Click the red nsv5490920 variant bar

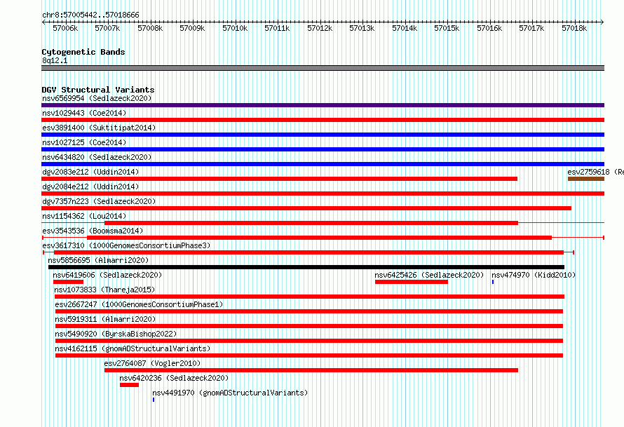(309, 341)
